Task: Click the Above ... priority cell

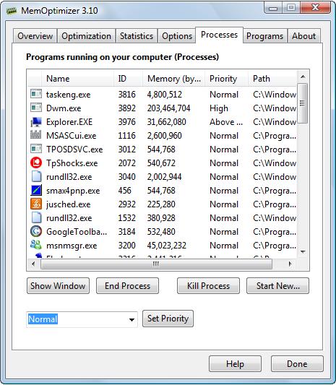Action: (x=226, y=122)
